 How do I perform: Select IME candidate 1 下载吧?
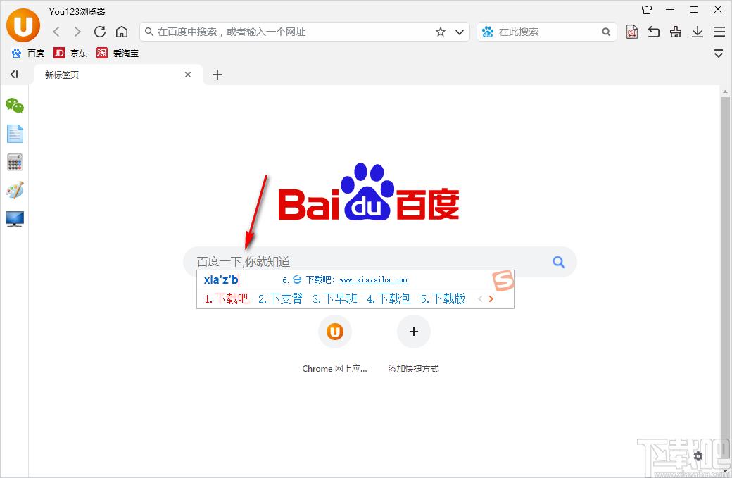click(227, 298)
